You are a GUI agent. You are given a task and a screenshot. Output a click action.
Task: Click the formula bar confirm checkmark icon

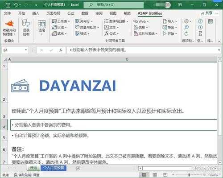(51, 50)
